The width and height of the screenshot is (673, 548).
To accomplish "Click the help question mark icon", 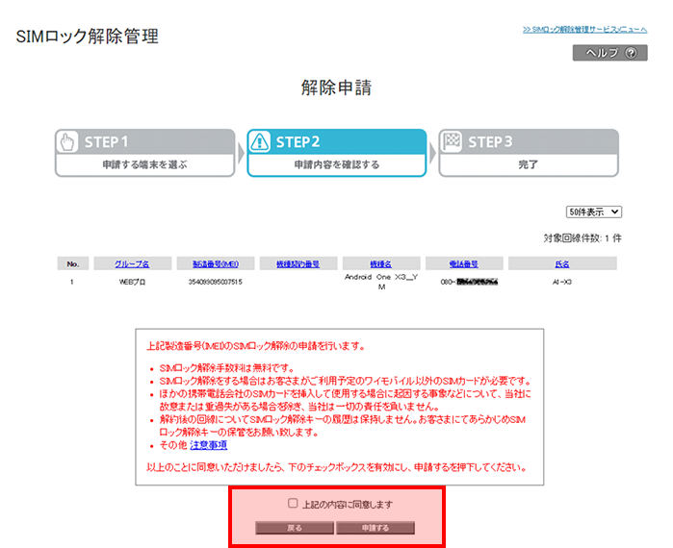I will (x=631, y=54).
